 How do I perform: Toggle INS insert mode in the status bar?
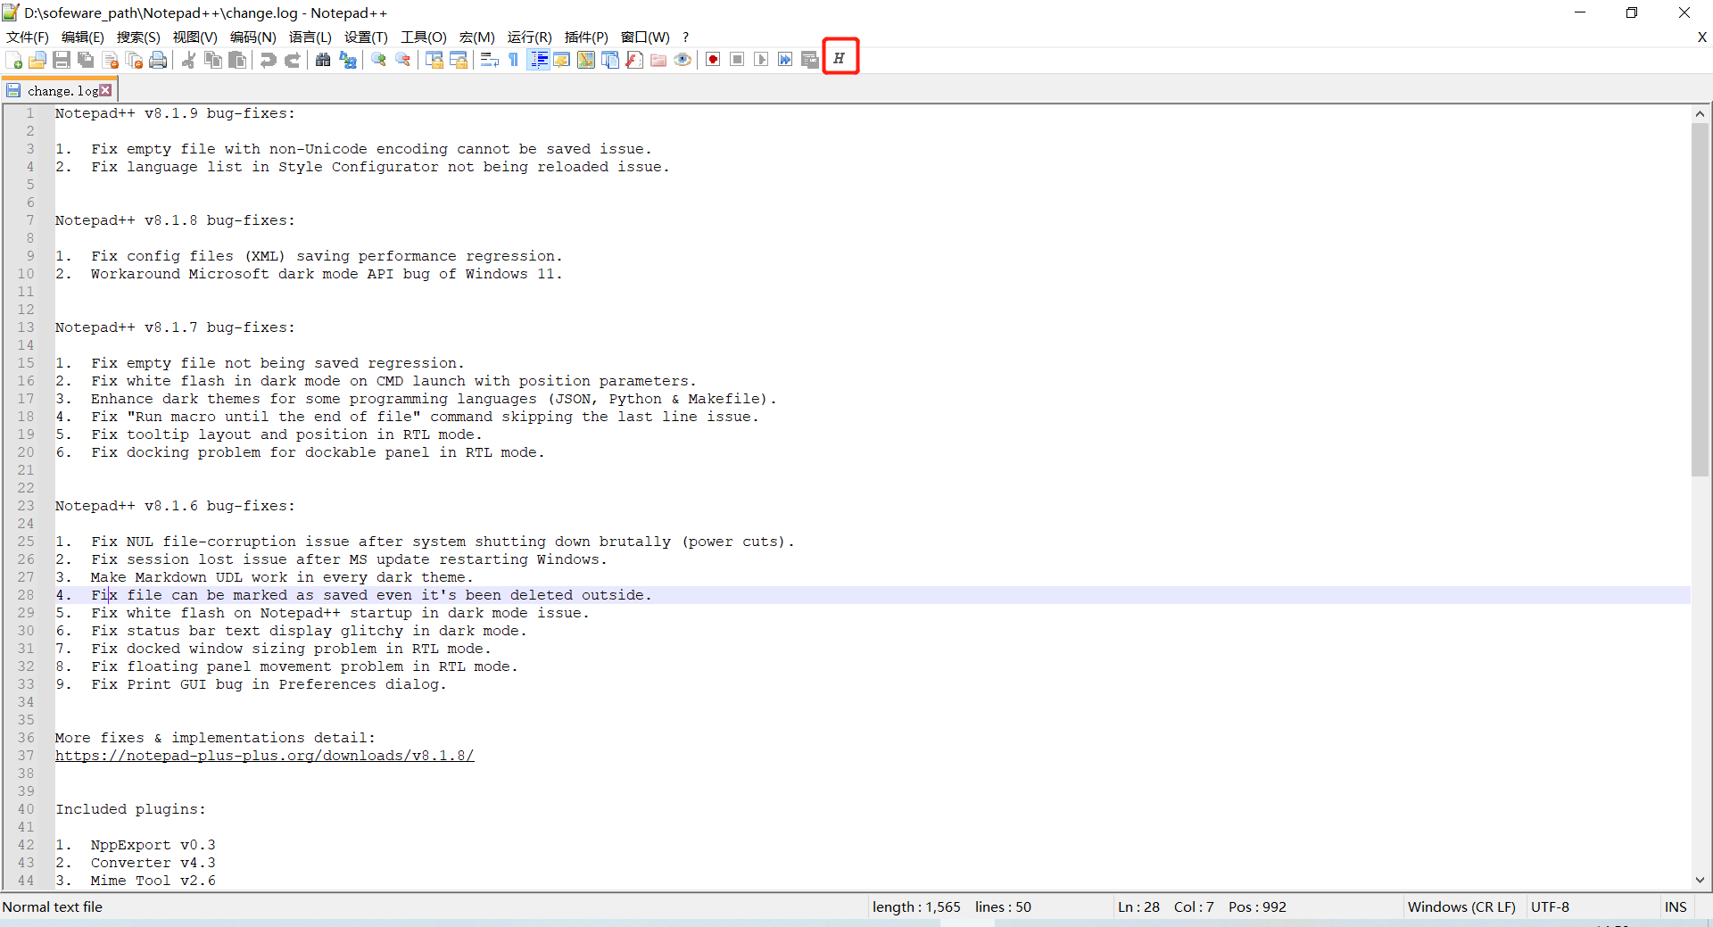1676,906
